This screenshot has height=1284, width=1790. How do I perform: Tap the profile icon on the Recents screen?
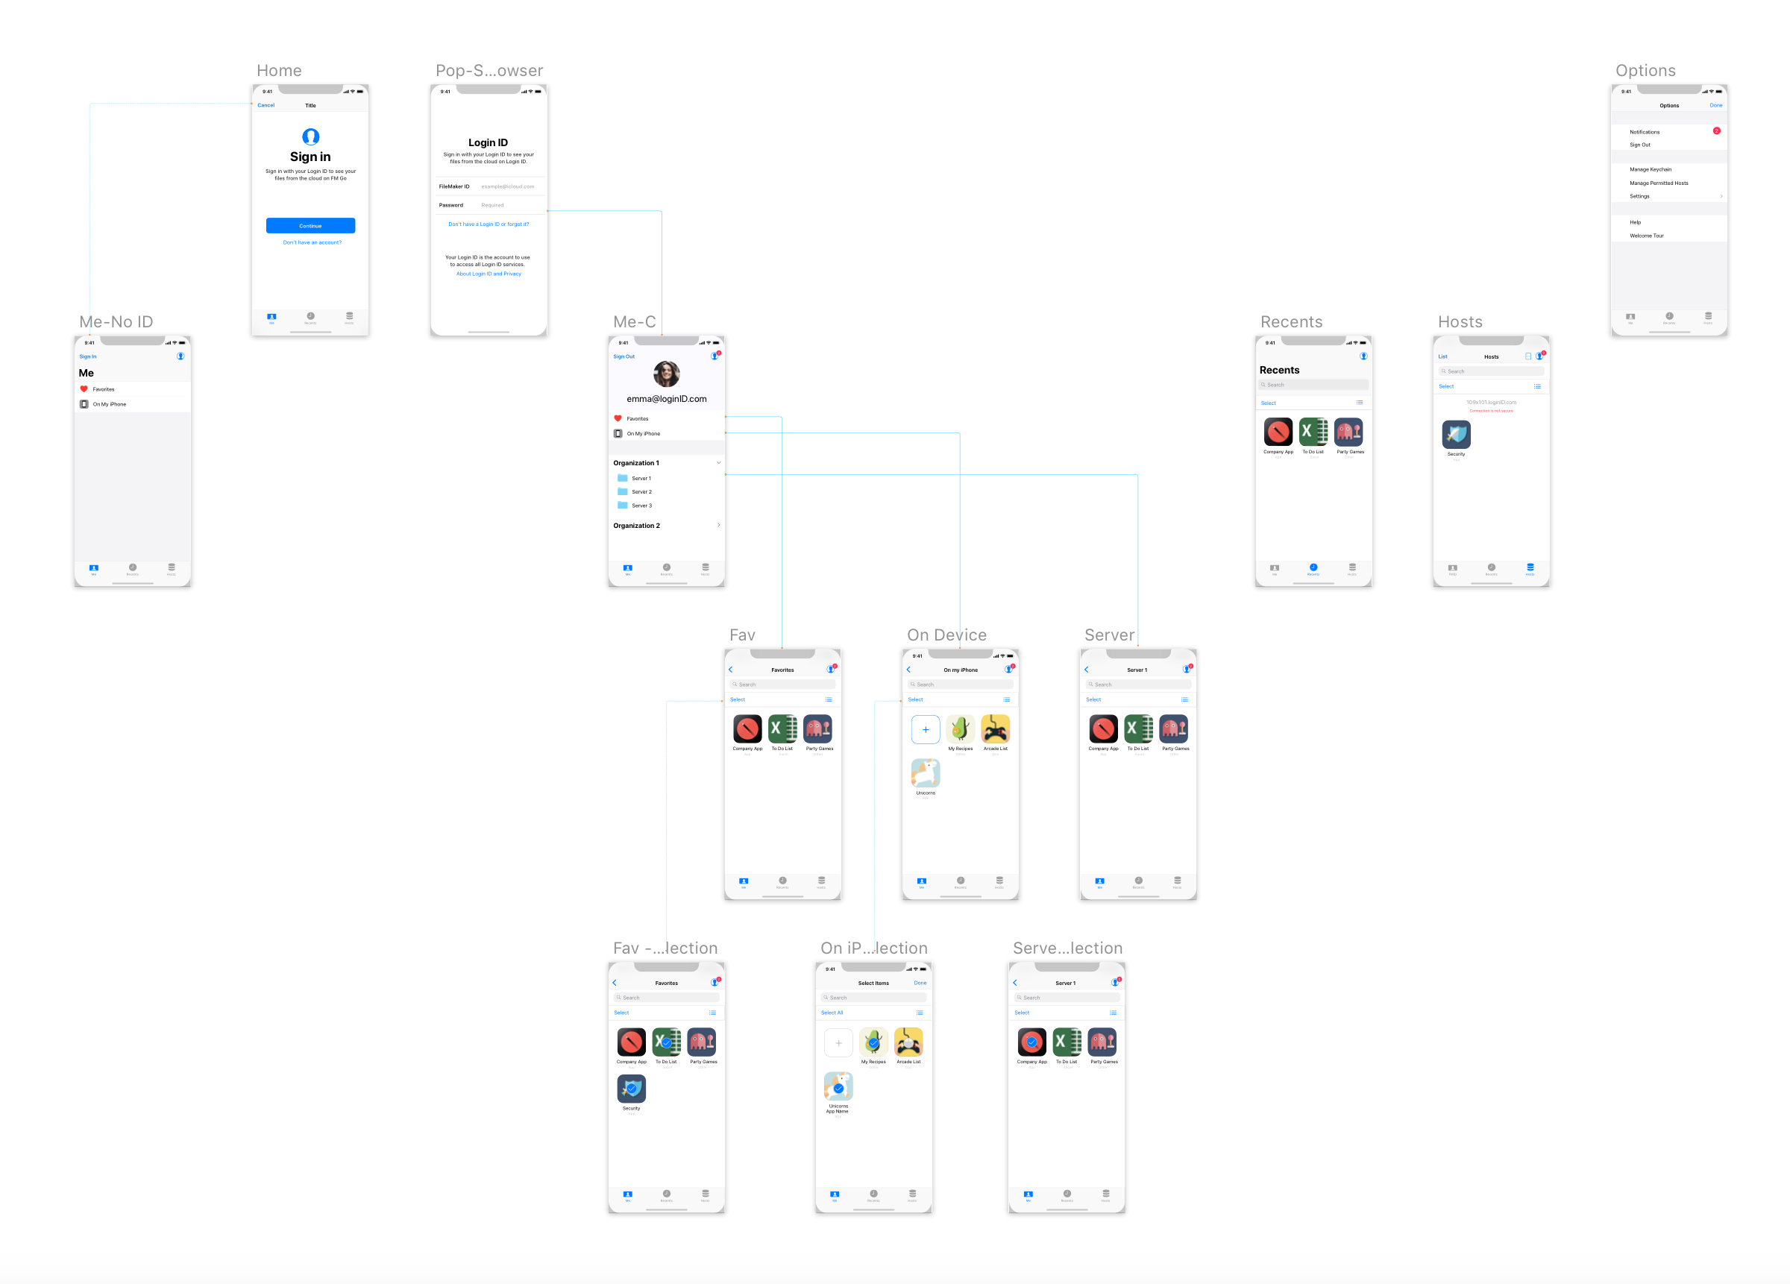[1363, 356]
